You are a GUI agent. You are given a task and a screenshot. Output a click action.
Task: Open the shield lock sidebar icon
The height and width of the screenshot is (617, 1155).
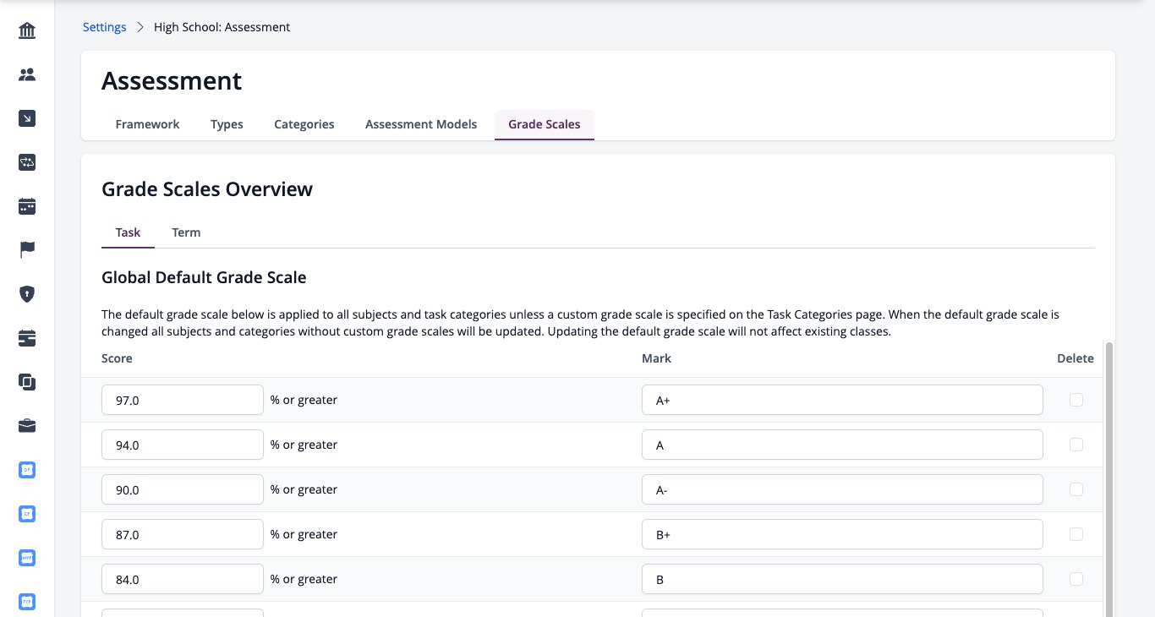[x=27, y=294]
